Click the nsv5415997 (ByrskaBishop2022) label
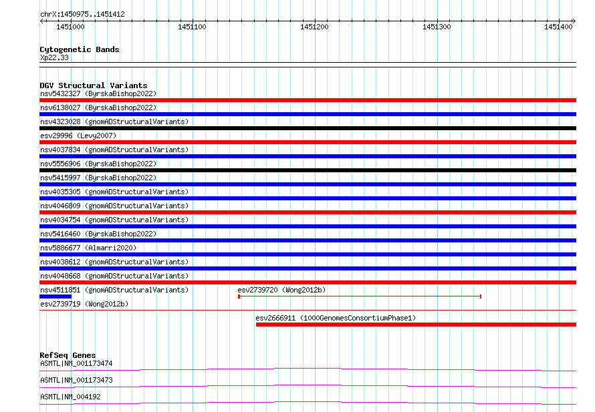This screenshot has width=595, height=412. tap(98, 178)
